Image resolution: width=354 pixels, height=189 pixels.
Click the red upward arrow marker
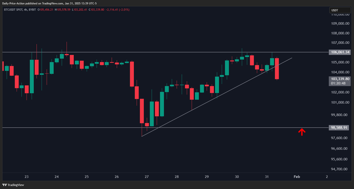pos(301,132)
